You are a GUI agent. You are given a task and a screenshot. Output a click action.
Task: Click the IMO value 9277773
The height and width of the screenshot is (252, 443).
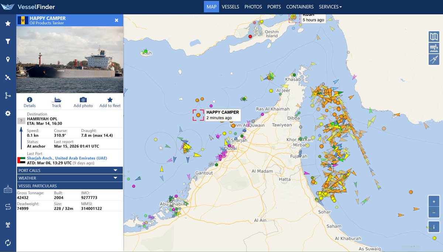click(x=89, y=197)
